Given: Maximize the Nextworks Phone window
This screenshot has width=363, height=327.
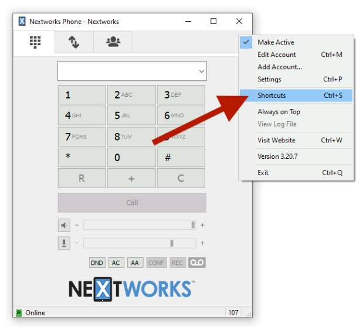Looking at the screenshot, I should [213, 21].
